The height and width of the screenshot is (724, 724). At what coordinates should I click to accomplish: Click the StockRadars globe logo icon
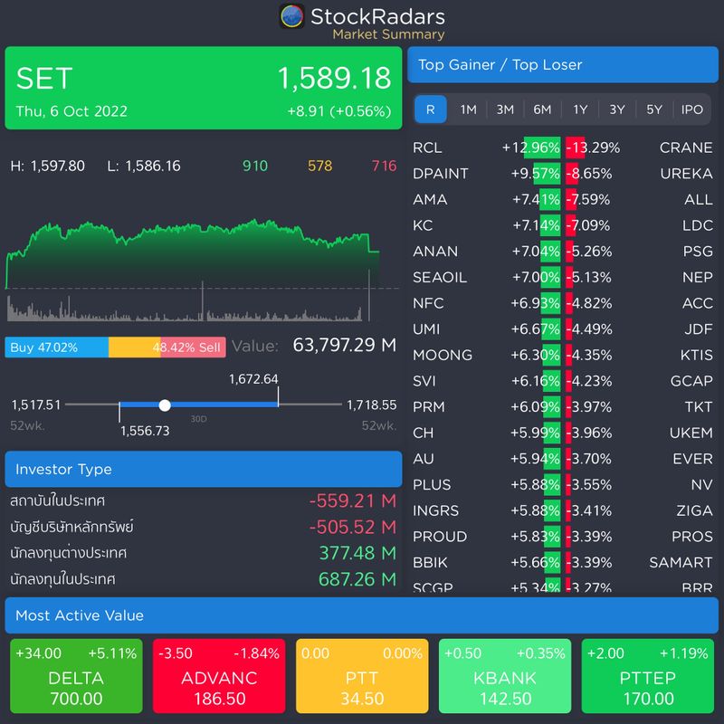click(291, 16)
